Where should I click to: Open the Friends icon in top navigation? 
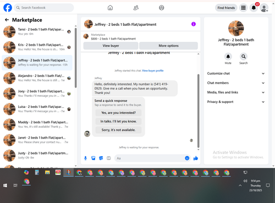tap(136, 8)
